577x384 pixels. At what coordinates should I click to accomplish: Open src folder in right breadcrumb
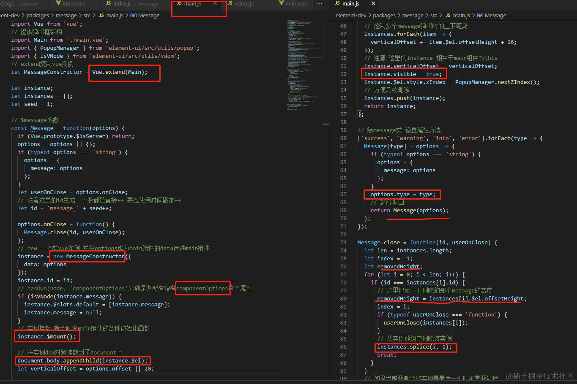click(x=434, y=15)
